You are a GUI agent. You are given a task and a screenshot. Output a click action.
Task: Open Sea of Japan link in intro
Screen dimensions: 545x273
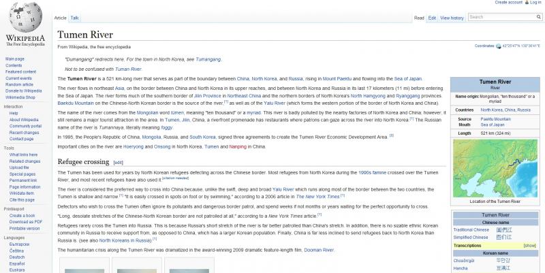click(407, 79)
